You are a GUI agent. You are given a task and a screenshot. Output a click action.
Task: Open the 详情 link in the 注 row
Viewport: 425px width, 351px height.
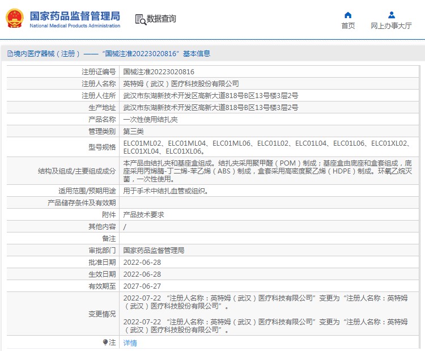tap(130, 342)
